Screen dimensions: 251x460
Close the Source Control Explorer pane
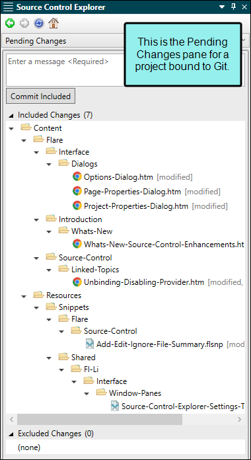(x=244, y=7)
